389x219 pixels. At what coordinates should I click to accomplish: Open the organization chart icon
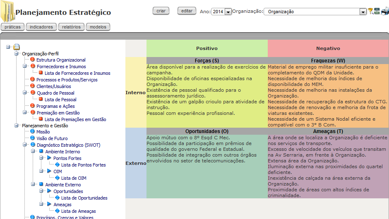pos(377,11)
